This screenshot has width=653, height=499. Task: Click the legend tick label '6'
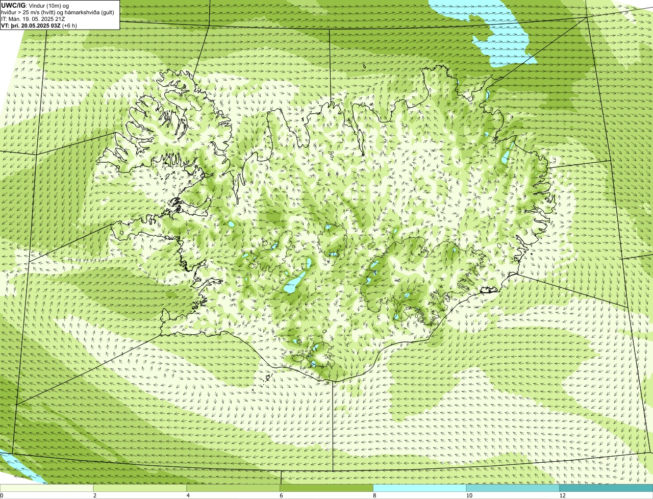(281, 495)
